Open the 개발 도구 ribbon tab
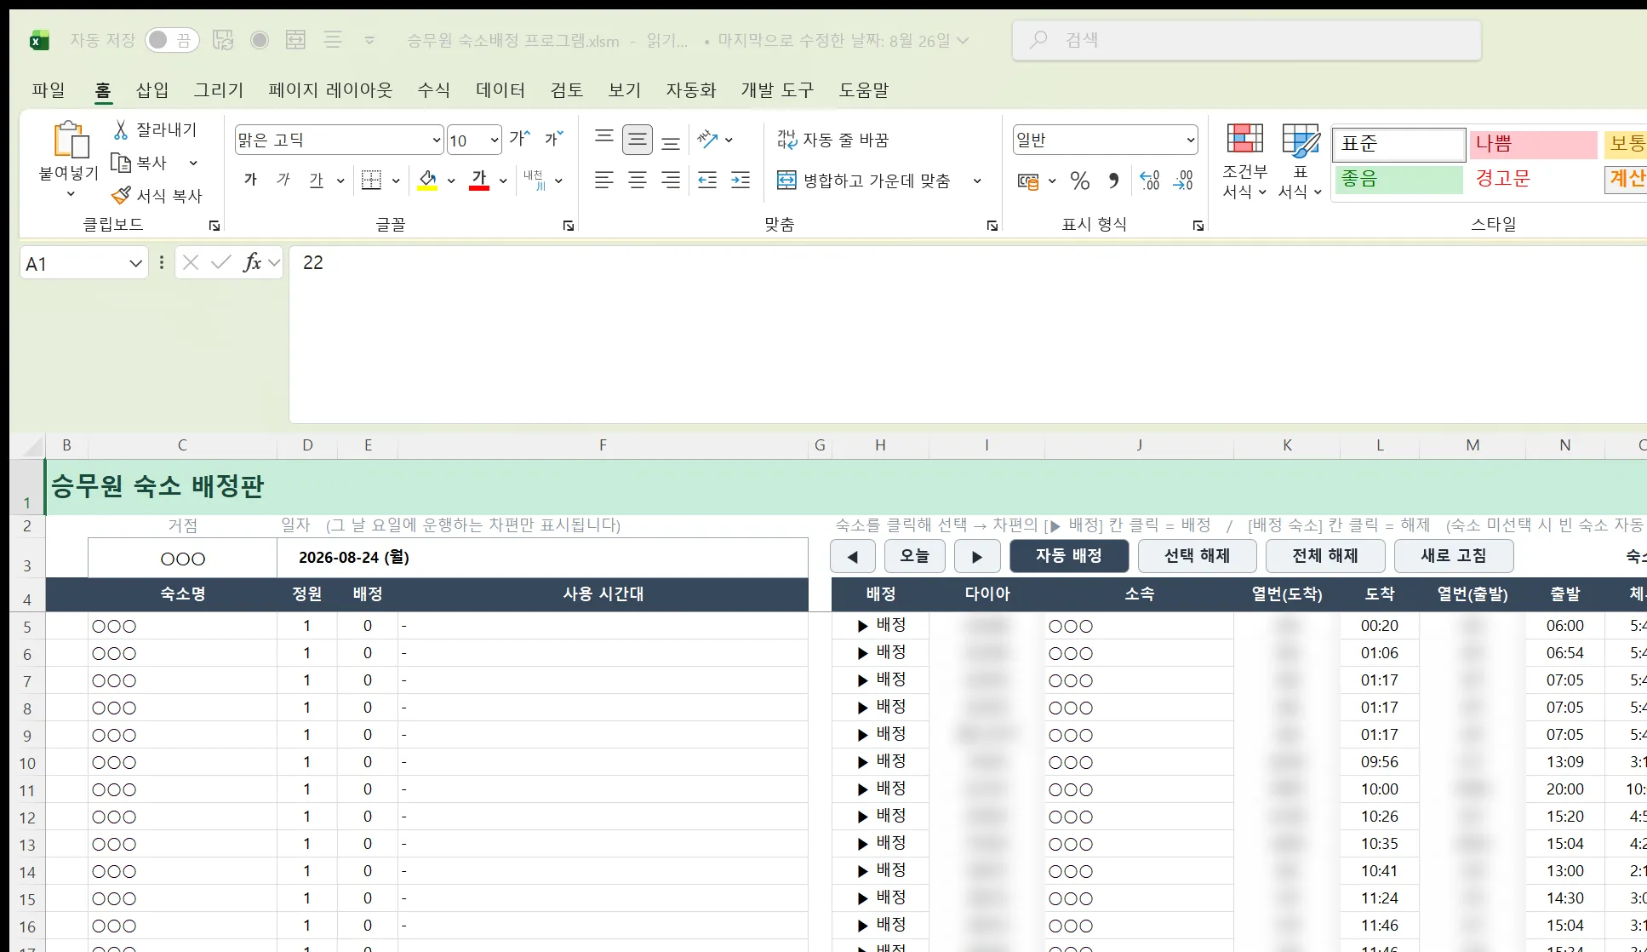The height and width of the screenshot is (952, 1647). pos(777,89)
